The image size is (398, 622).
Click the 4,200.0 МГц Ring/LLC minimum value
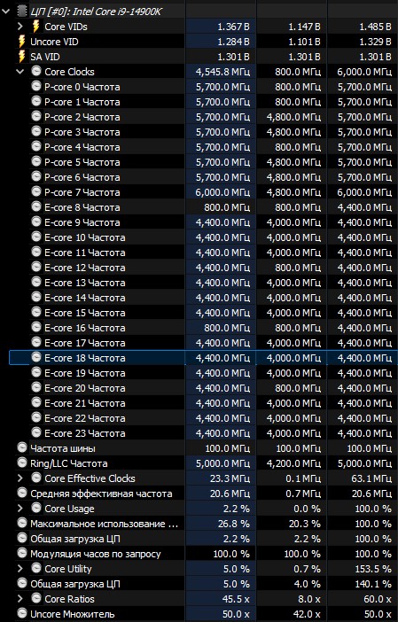[x=293, y=463]
